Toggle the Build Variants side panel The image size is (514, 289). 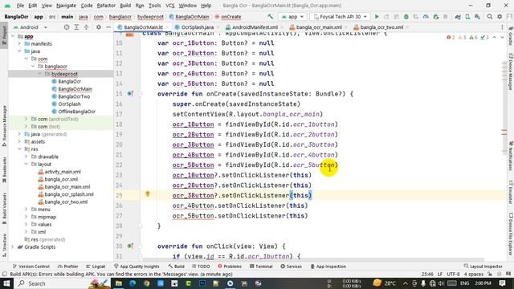coord(4,208)
